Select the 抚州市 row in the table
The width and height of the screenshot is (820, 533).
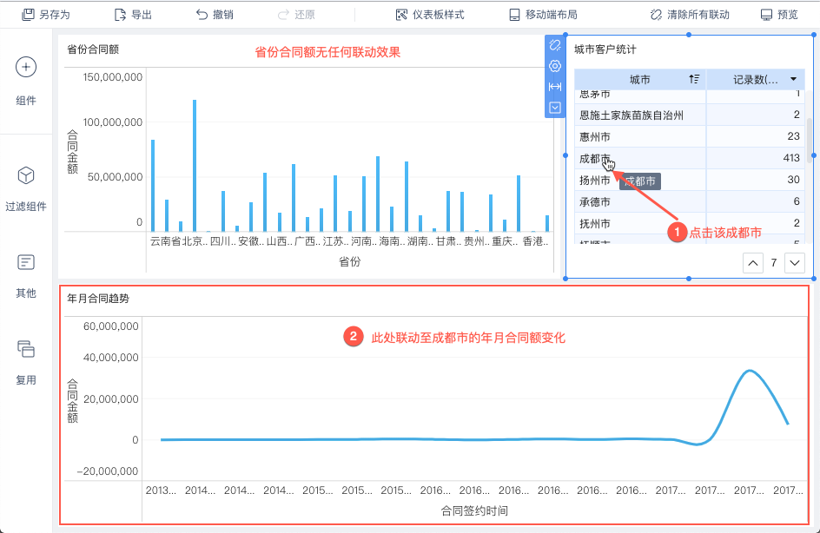(x=690, y=224)
